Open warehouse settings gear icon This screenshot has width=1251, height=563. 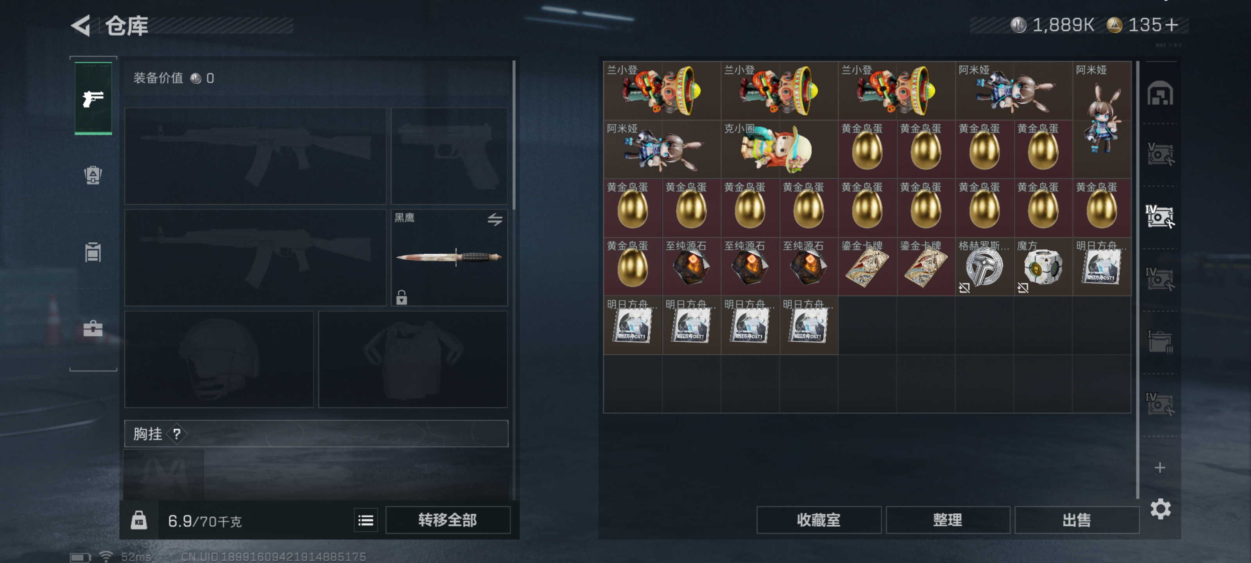click(x=1160, y=509)
